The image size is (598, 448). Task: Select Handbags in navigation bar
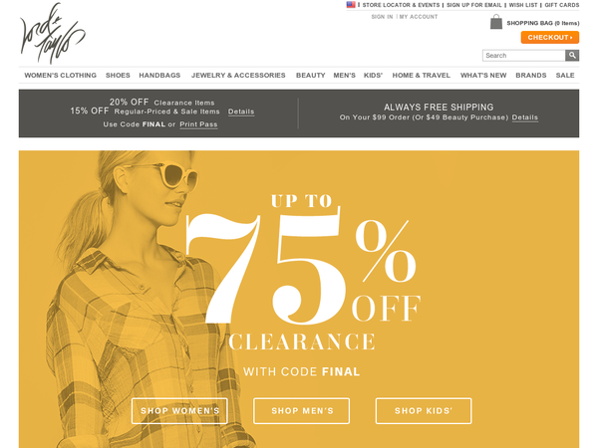(159, 75)
